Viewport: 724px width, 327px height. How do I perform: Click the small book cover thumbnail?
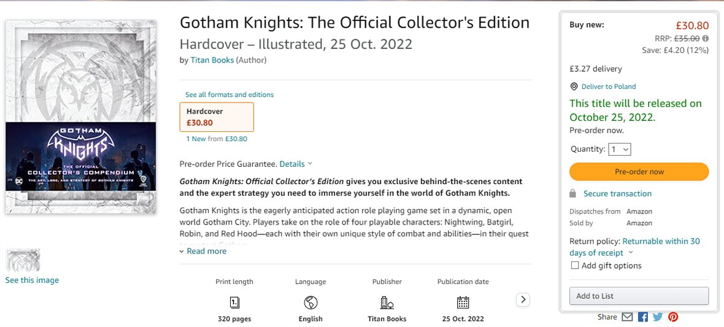[x=23, y=260]
